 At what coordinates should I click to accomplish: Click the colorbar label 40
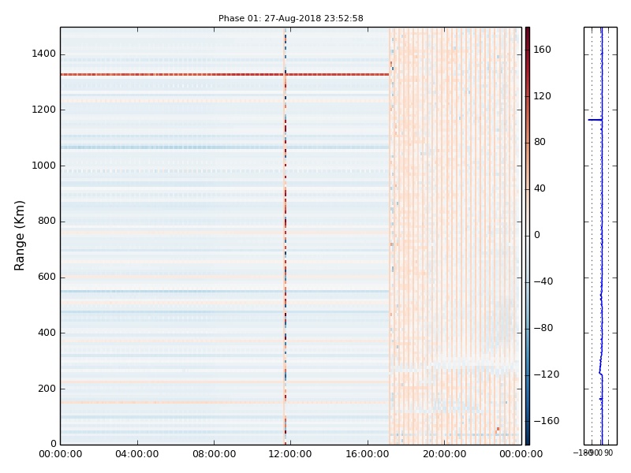point(540,188)
